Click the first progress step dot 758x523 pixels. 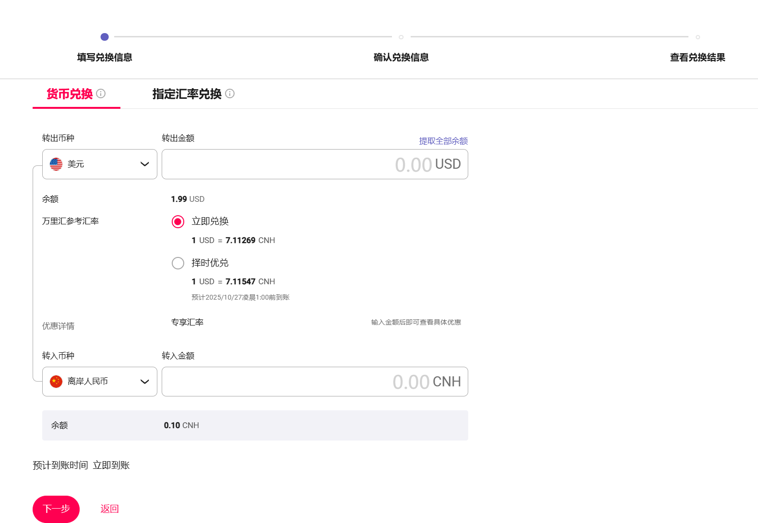(105, 37)
